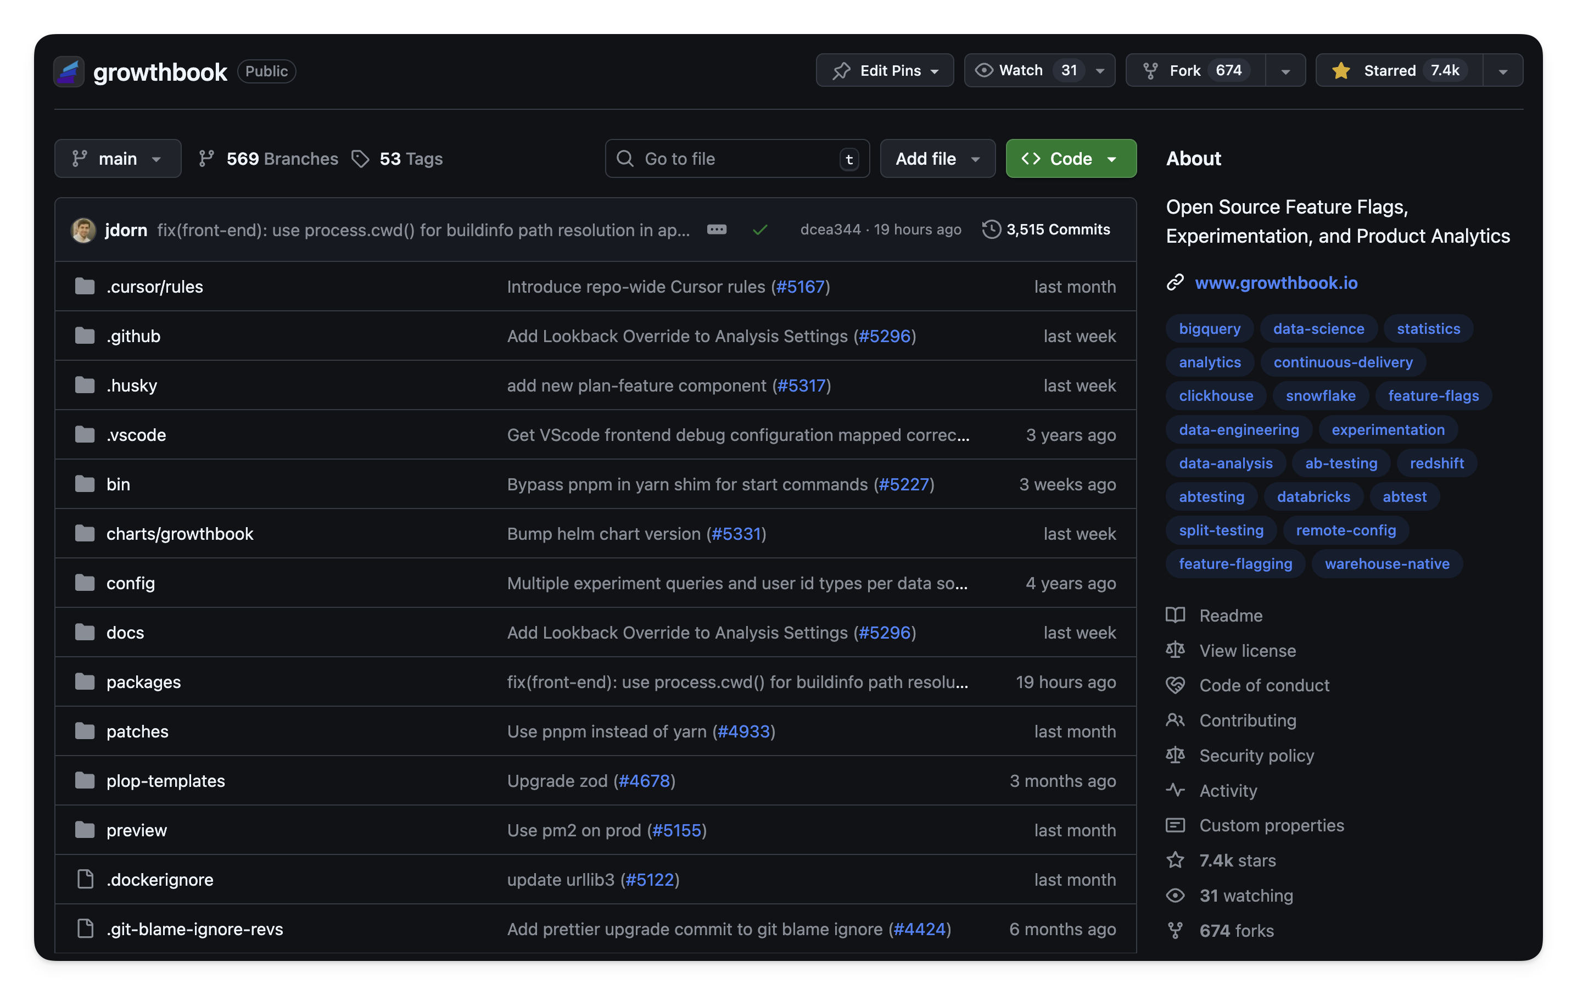Image resolution: width=1577 pixels, height=995 pixels.
Task: Click the Go to file search field
Action: pos(736,159)
